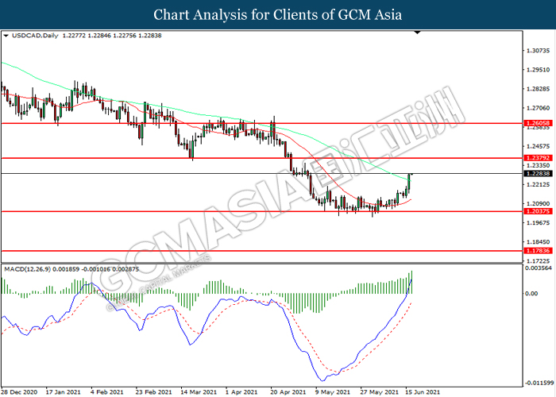Click the USDCAD,Daily symbol title
Screen dimensions: 556x397
(x=35, y=36)
